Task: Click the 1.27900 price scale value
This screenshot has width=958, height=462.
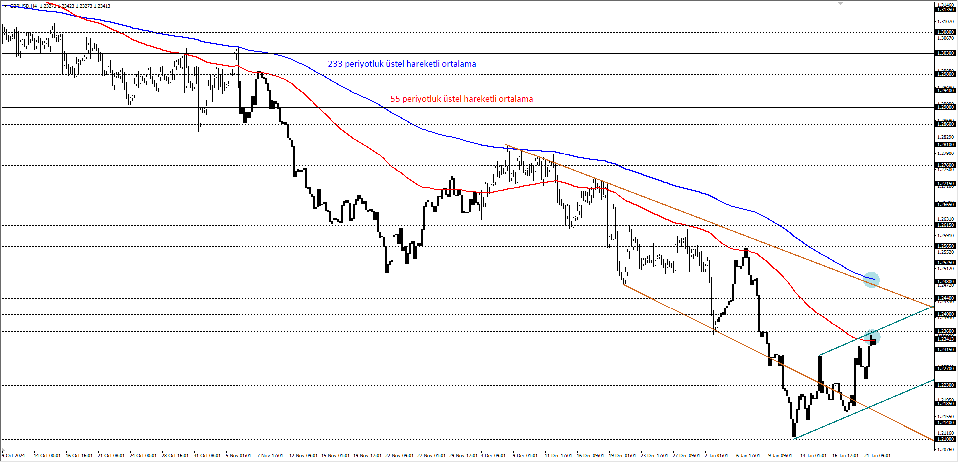Action: pyautogui.click(x=945, y=153)
